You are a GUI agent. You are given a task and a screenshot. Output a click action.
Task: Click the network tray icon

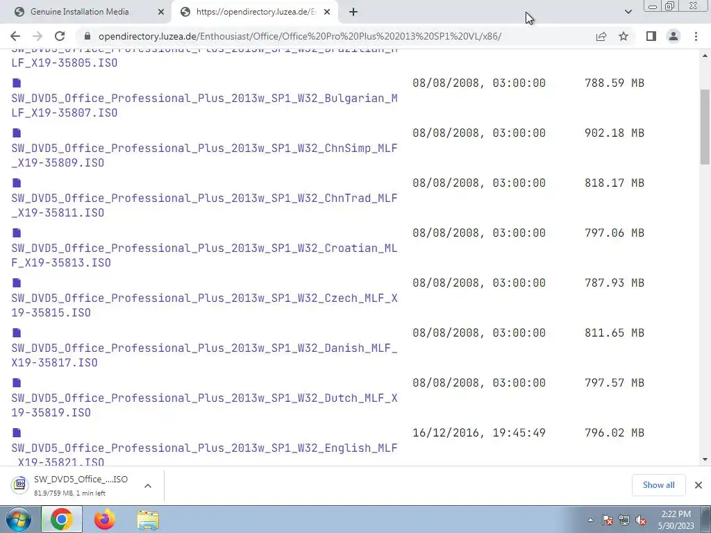(624, 521)
